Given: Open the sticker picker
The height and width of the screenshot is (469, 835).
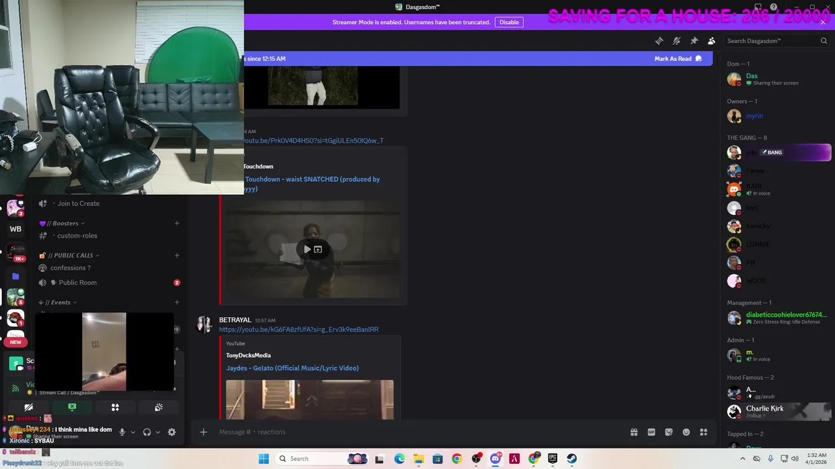Looking at the screenshot, I should coord(669,432).
